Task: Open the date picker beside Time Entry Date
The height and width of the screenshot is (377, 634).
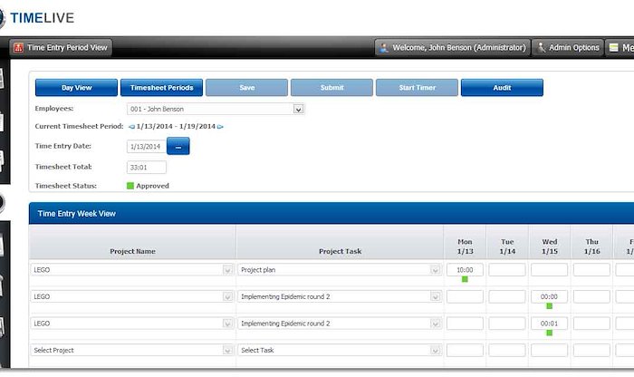Action: 178,147
